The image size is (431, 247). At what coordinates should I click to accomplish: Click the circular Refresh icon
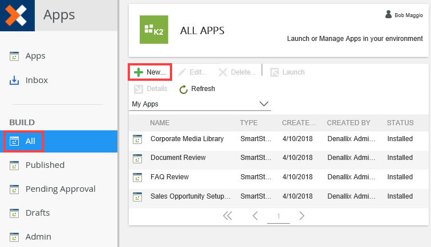[184, 89]
